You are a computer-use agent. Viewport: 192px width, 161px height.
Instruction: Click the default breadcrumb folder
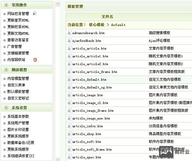[x=118, y=25]
